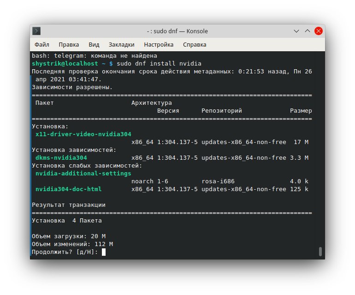Open the Файл menu
355x295 pixels.
coord(42,45)
